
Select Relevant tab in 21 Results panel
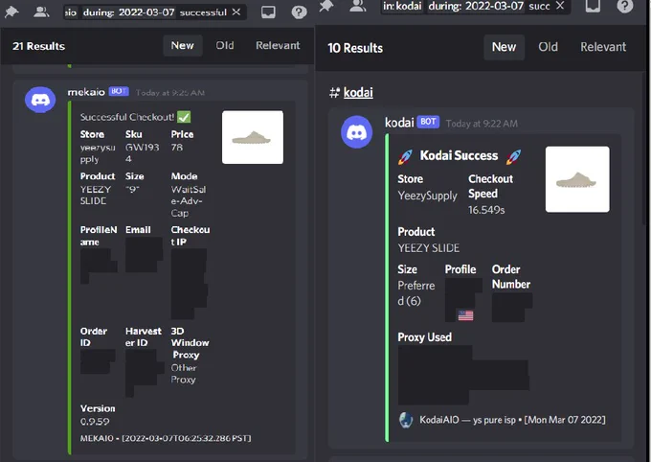(x=278, y=45)
